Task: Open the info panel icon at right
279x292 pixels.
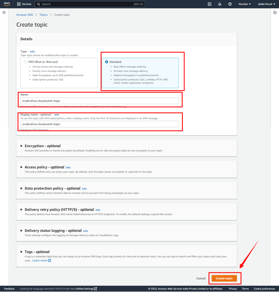Action: click(x=275, y=13)
